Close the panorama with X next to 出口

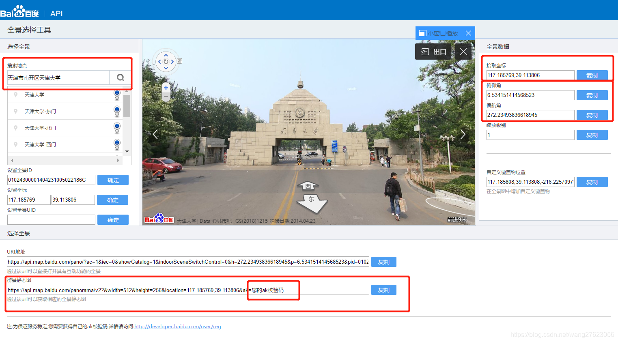coord(463,52)
